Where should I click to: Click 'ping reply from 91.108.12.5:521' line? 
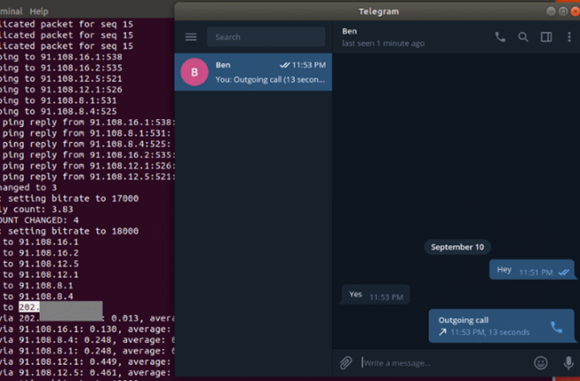[88, 176]
